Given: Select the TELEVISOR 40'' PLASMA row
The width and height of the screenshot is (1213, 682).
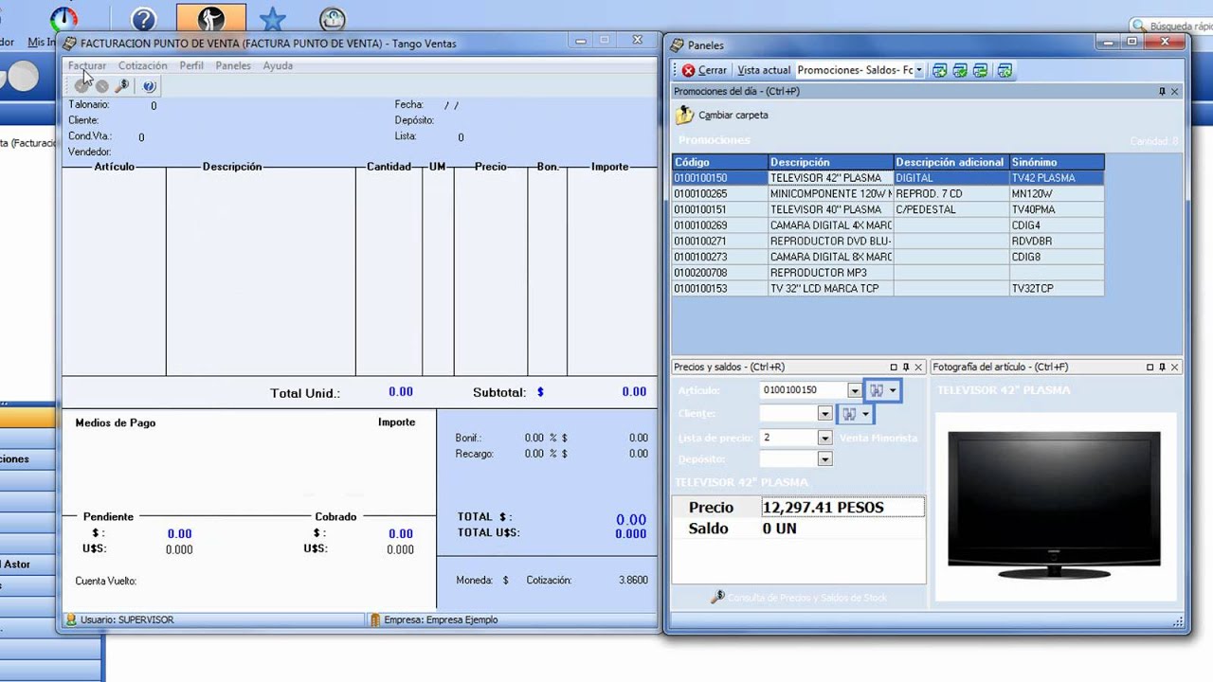Looking at the screenshot, I should tap(888, 209).
